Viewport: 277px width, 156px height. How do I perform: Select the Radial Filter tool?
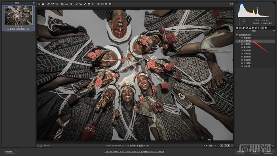[x=93, y=4]
